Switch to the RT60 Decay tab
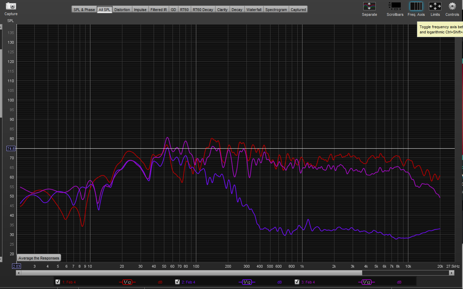 point(203,10)
